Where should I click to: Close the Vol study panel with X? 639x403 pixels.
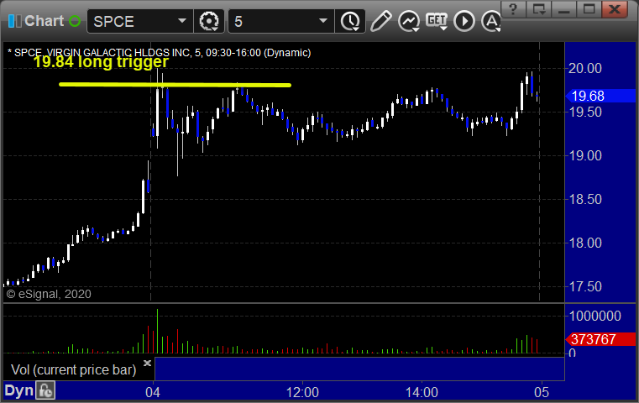click(x=147, y=363)
